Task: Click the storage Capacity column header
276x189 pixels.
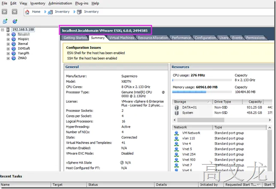Action: point(253,102)
